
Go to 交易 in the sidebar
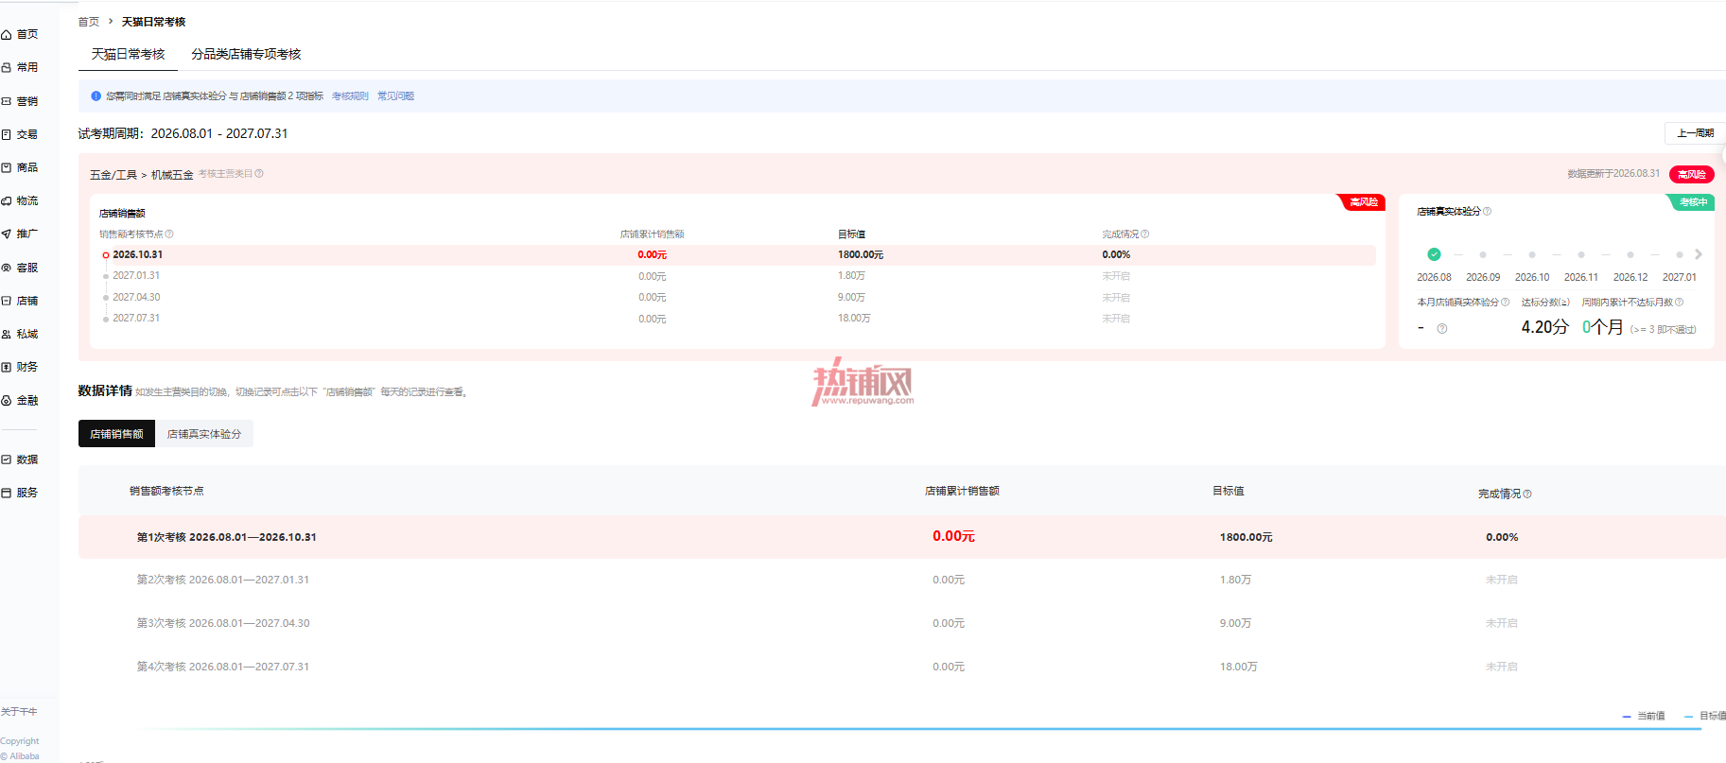coord(20,134)
